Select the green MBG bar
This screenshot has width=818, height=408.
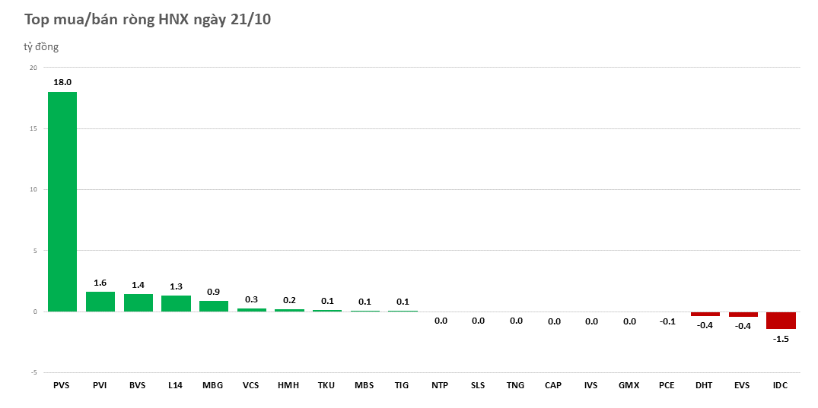coord(214,306)
